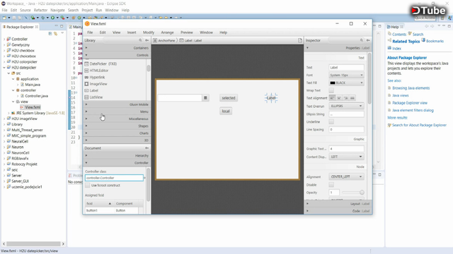Click Package Explorer horizontal scrollbar right arrow
This screenshot has width=453, height=254.
[63, 244]
